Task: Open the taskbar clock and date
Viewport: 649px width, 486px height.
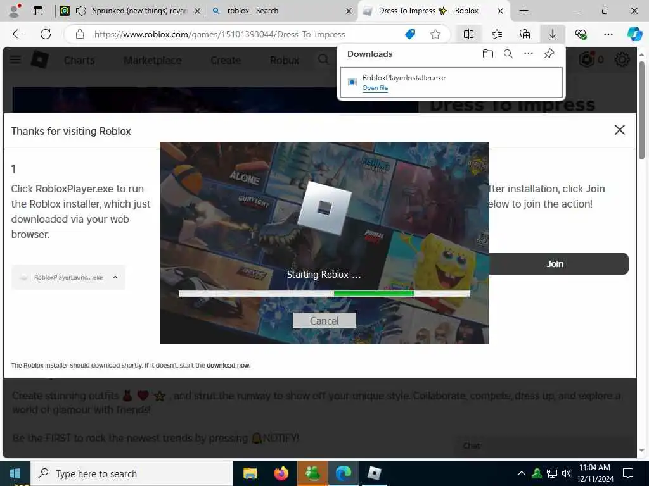Action: (x=594, y=473)
